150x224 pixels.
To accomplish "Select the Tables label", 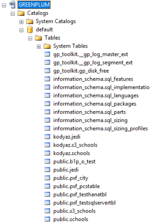I will pos(52,38).
